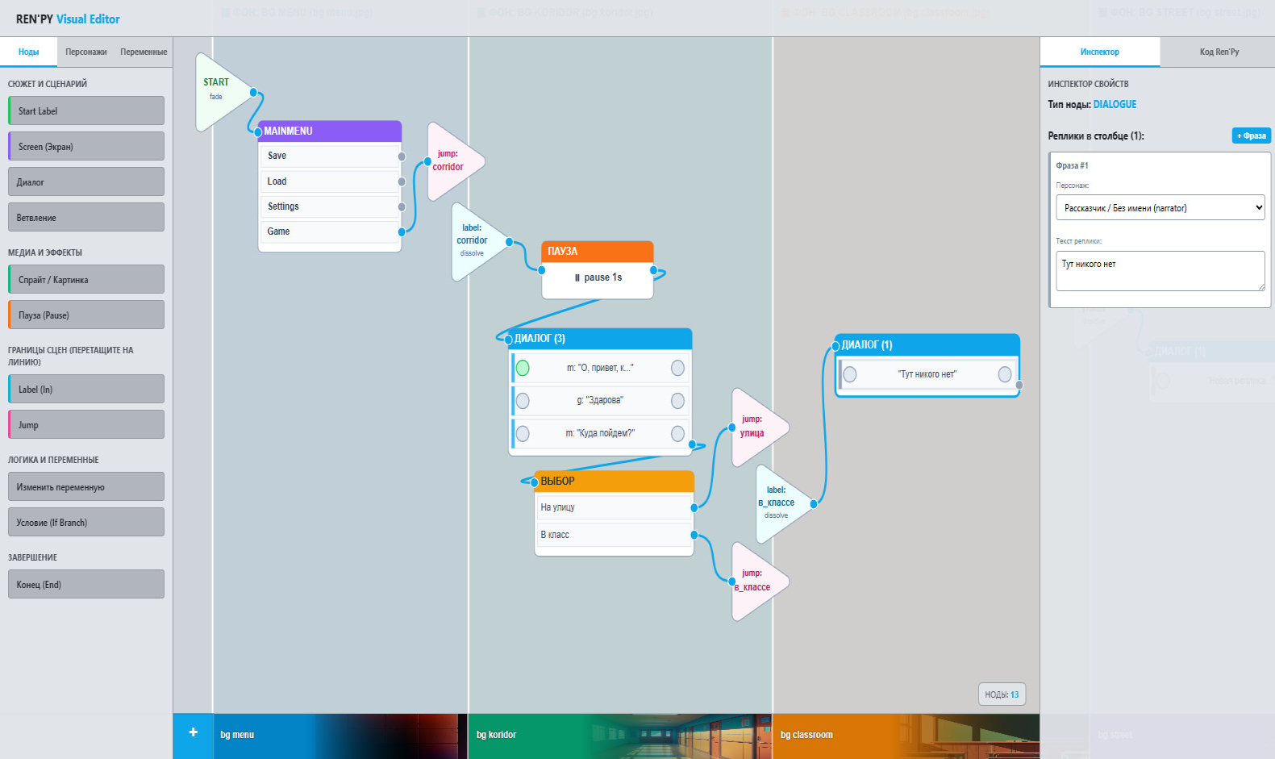Screen dimensions: 1275x759
Task: Add a phrase with the "+ Фраза" button
Action: 1252,136
